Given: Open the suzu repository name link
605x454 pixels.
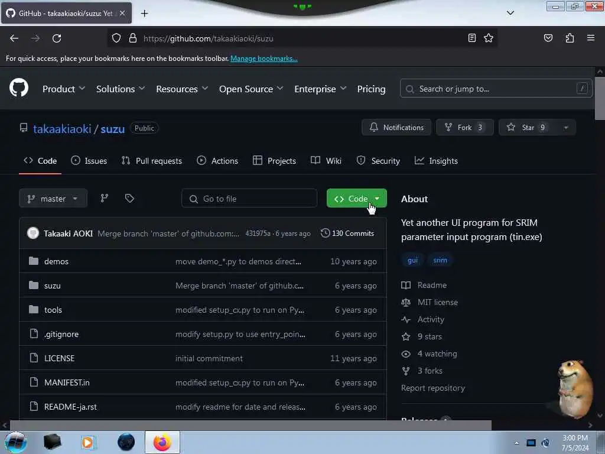Looking at the screenshot, I should coord(113,128).
